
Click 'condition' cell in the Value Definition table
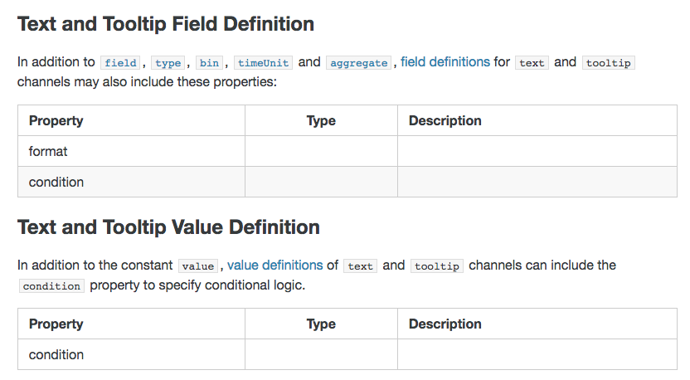[56, 354]
